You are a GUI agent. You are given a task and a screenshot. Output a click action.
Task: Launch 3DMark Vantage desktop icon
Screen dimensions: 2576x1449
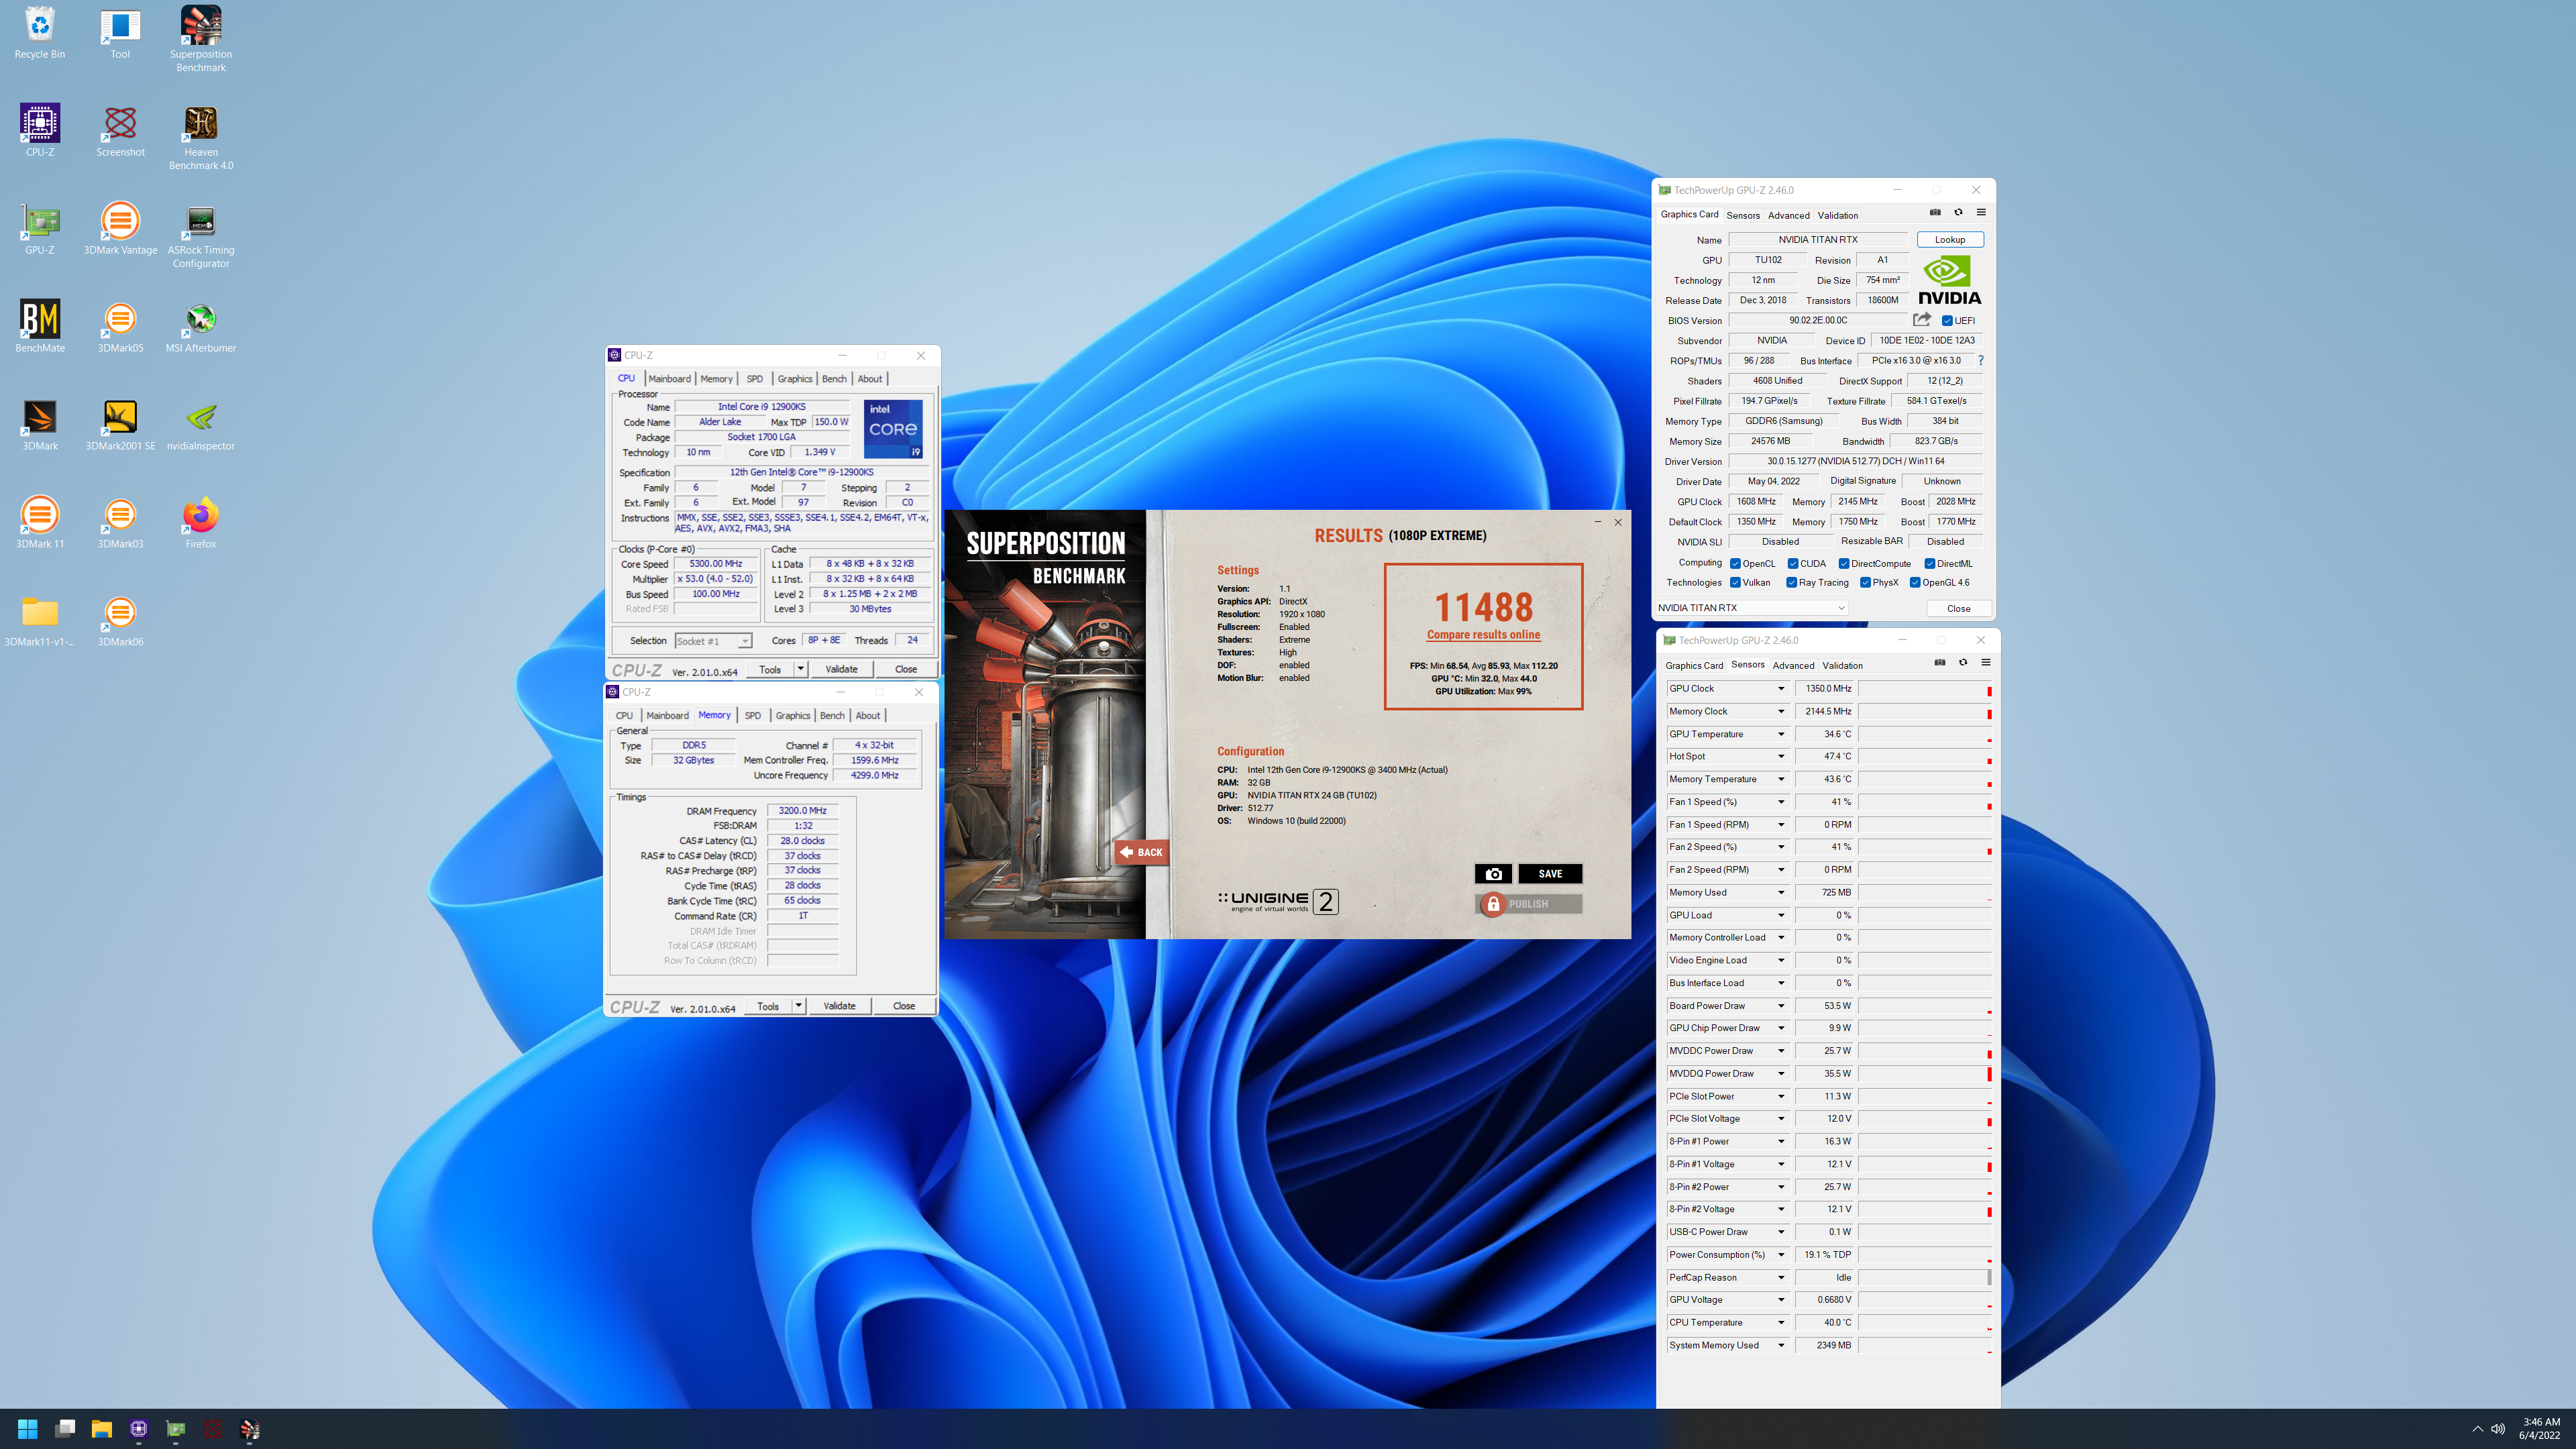tap(120, 228)
